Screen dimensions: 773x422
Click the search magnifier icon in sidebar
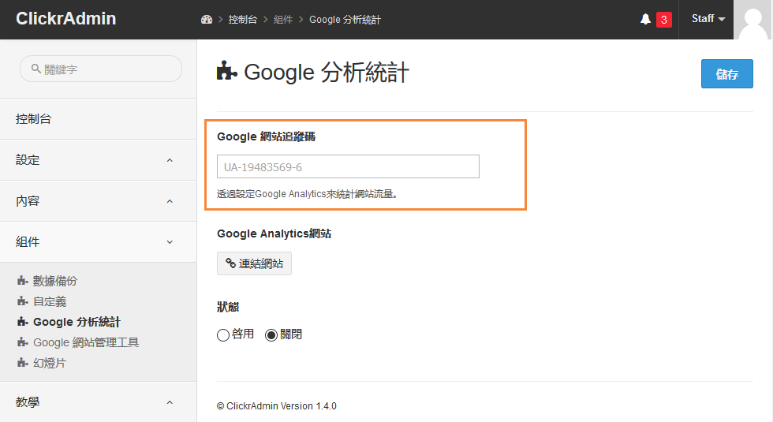click(x=36, y=69)
